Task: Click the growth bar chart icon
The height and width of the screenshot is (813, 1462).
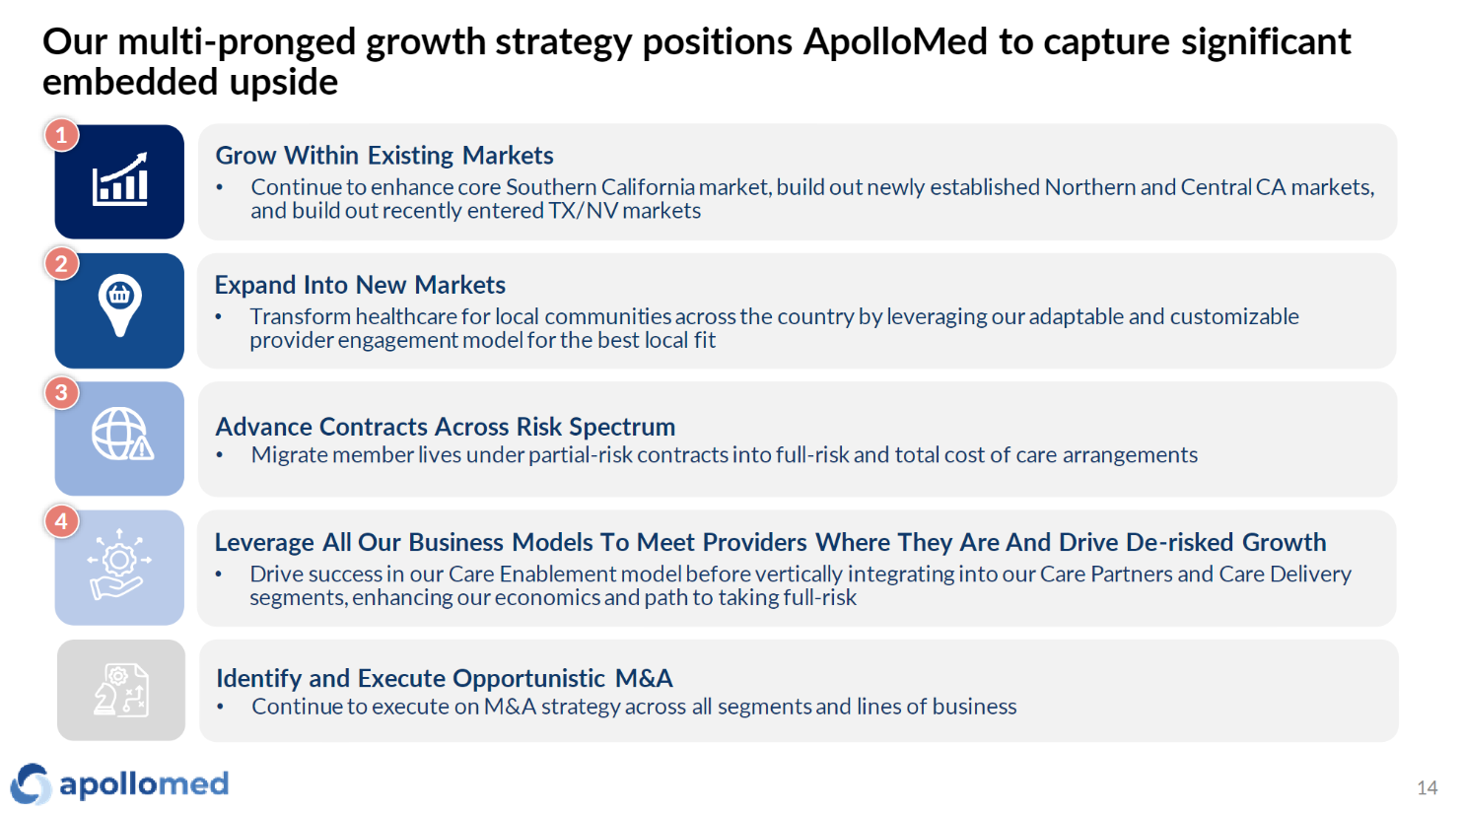Action: pos(119,182)
